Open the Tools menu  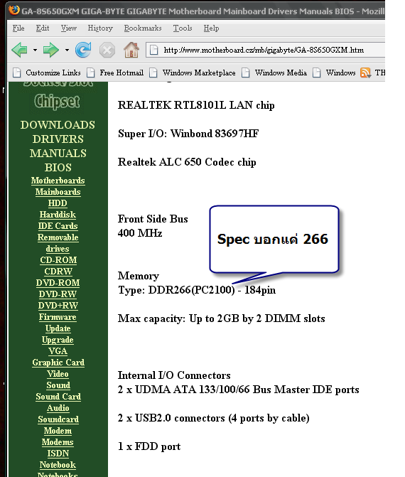click(x=183, y=28)
